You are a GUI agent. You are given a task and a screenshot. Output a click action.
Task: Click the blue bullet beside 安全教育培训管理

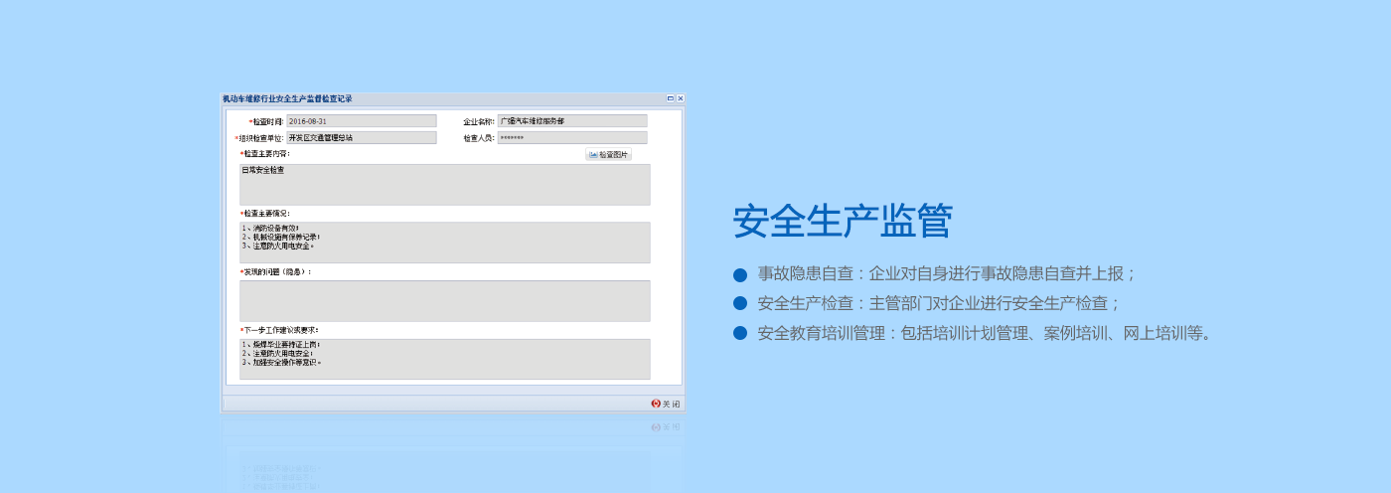point(739,334)
